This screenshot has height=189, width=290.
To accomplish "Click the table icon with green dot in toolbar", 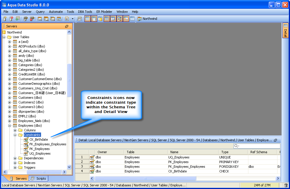I will [x=18, y=19].
